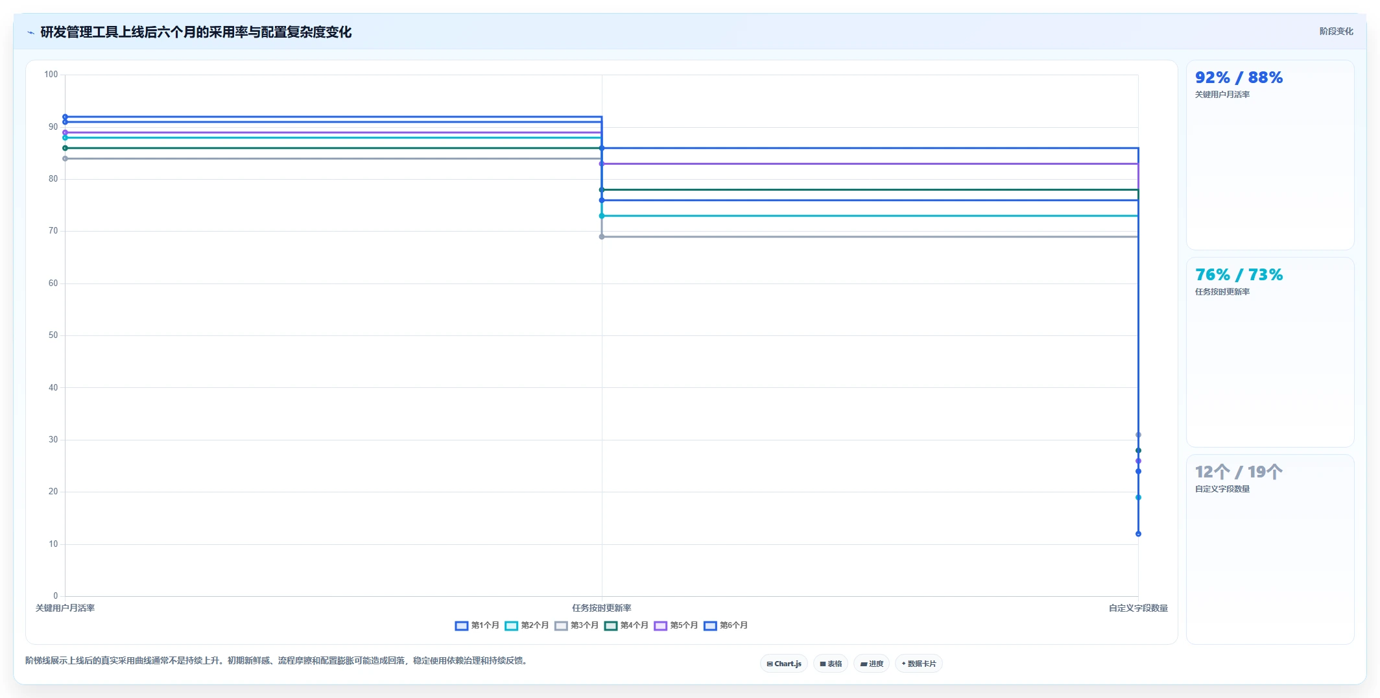Click the purple data point at 26 on 自定义字段数量
The image size is (1380, 698).
1138,461
